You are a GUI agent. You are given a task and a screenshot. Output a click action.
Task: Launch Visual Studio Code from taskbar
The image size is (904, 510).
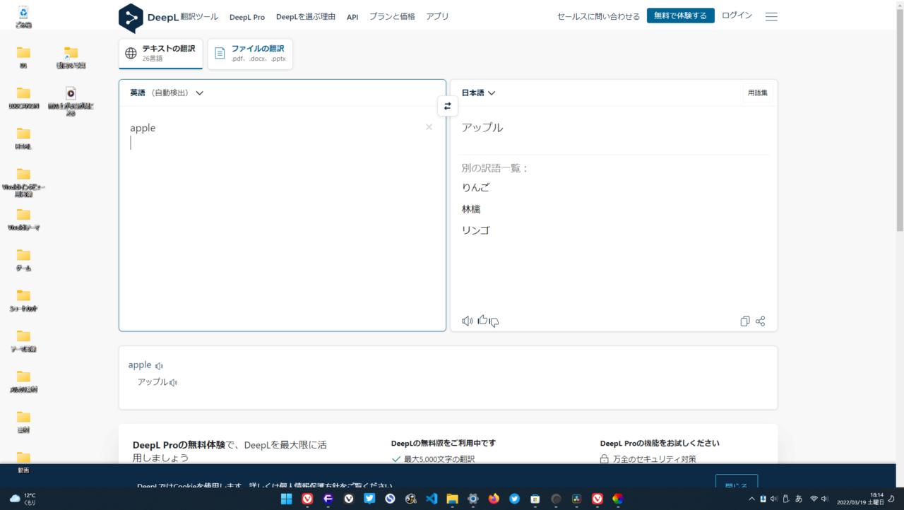(432, 499)
